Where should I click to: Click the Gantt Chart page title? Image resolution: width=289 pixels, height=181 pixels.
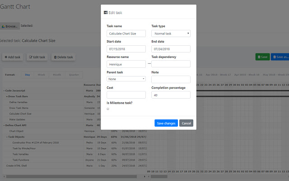15,7
